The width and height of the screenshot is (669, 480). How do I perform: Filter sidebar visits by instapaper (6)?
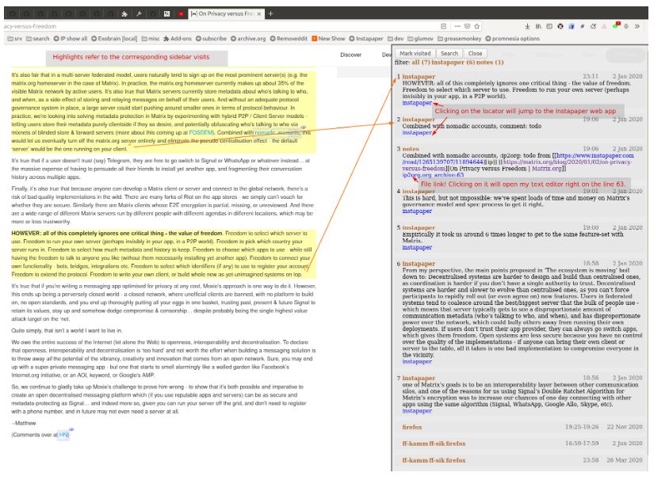pyautogui.click(x=453, y=63)
